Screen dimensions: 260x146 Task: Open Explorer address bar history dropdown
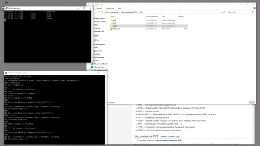click(222, 12)
